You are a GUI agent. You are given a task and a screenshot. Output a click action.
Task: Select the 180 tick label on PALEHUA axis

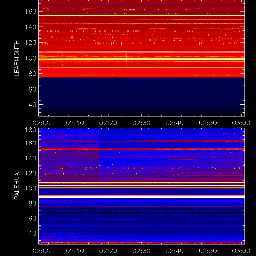click(30, 130)
